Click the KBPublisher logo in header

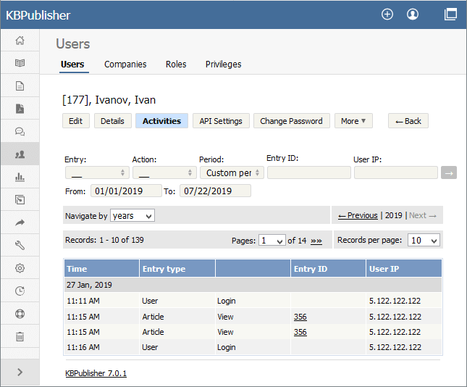pyautogui.click(x=38, y=15)
